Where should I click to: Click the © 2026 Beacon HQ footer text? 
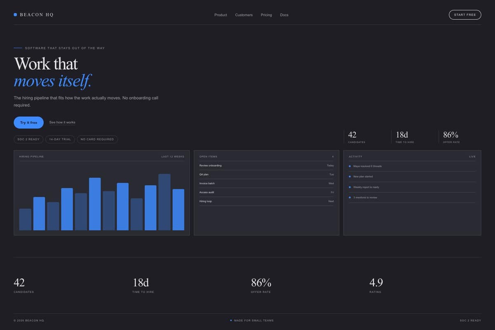click(29, 321)
